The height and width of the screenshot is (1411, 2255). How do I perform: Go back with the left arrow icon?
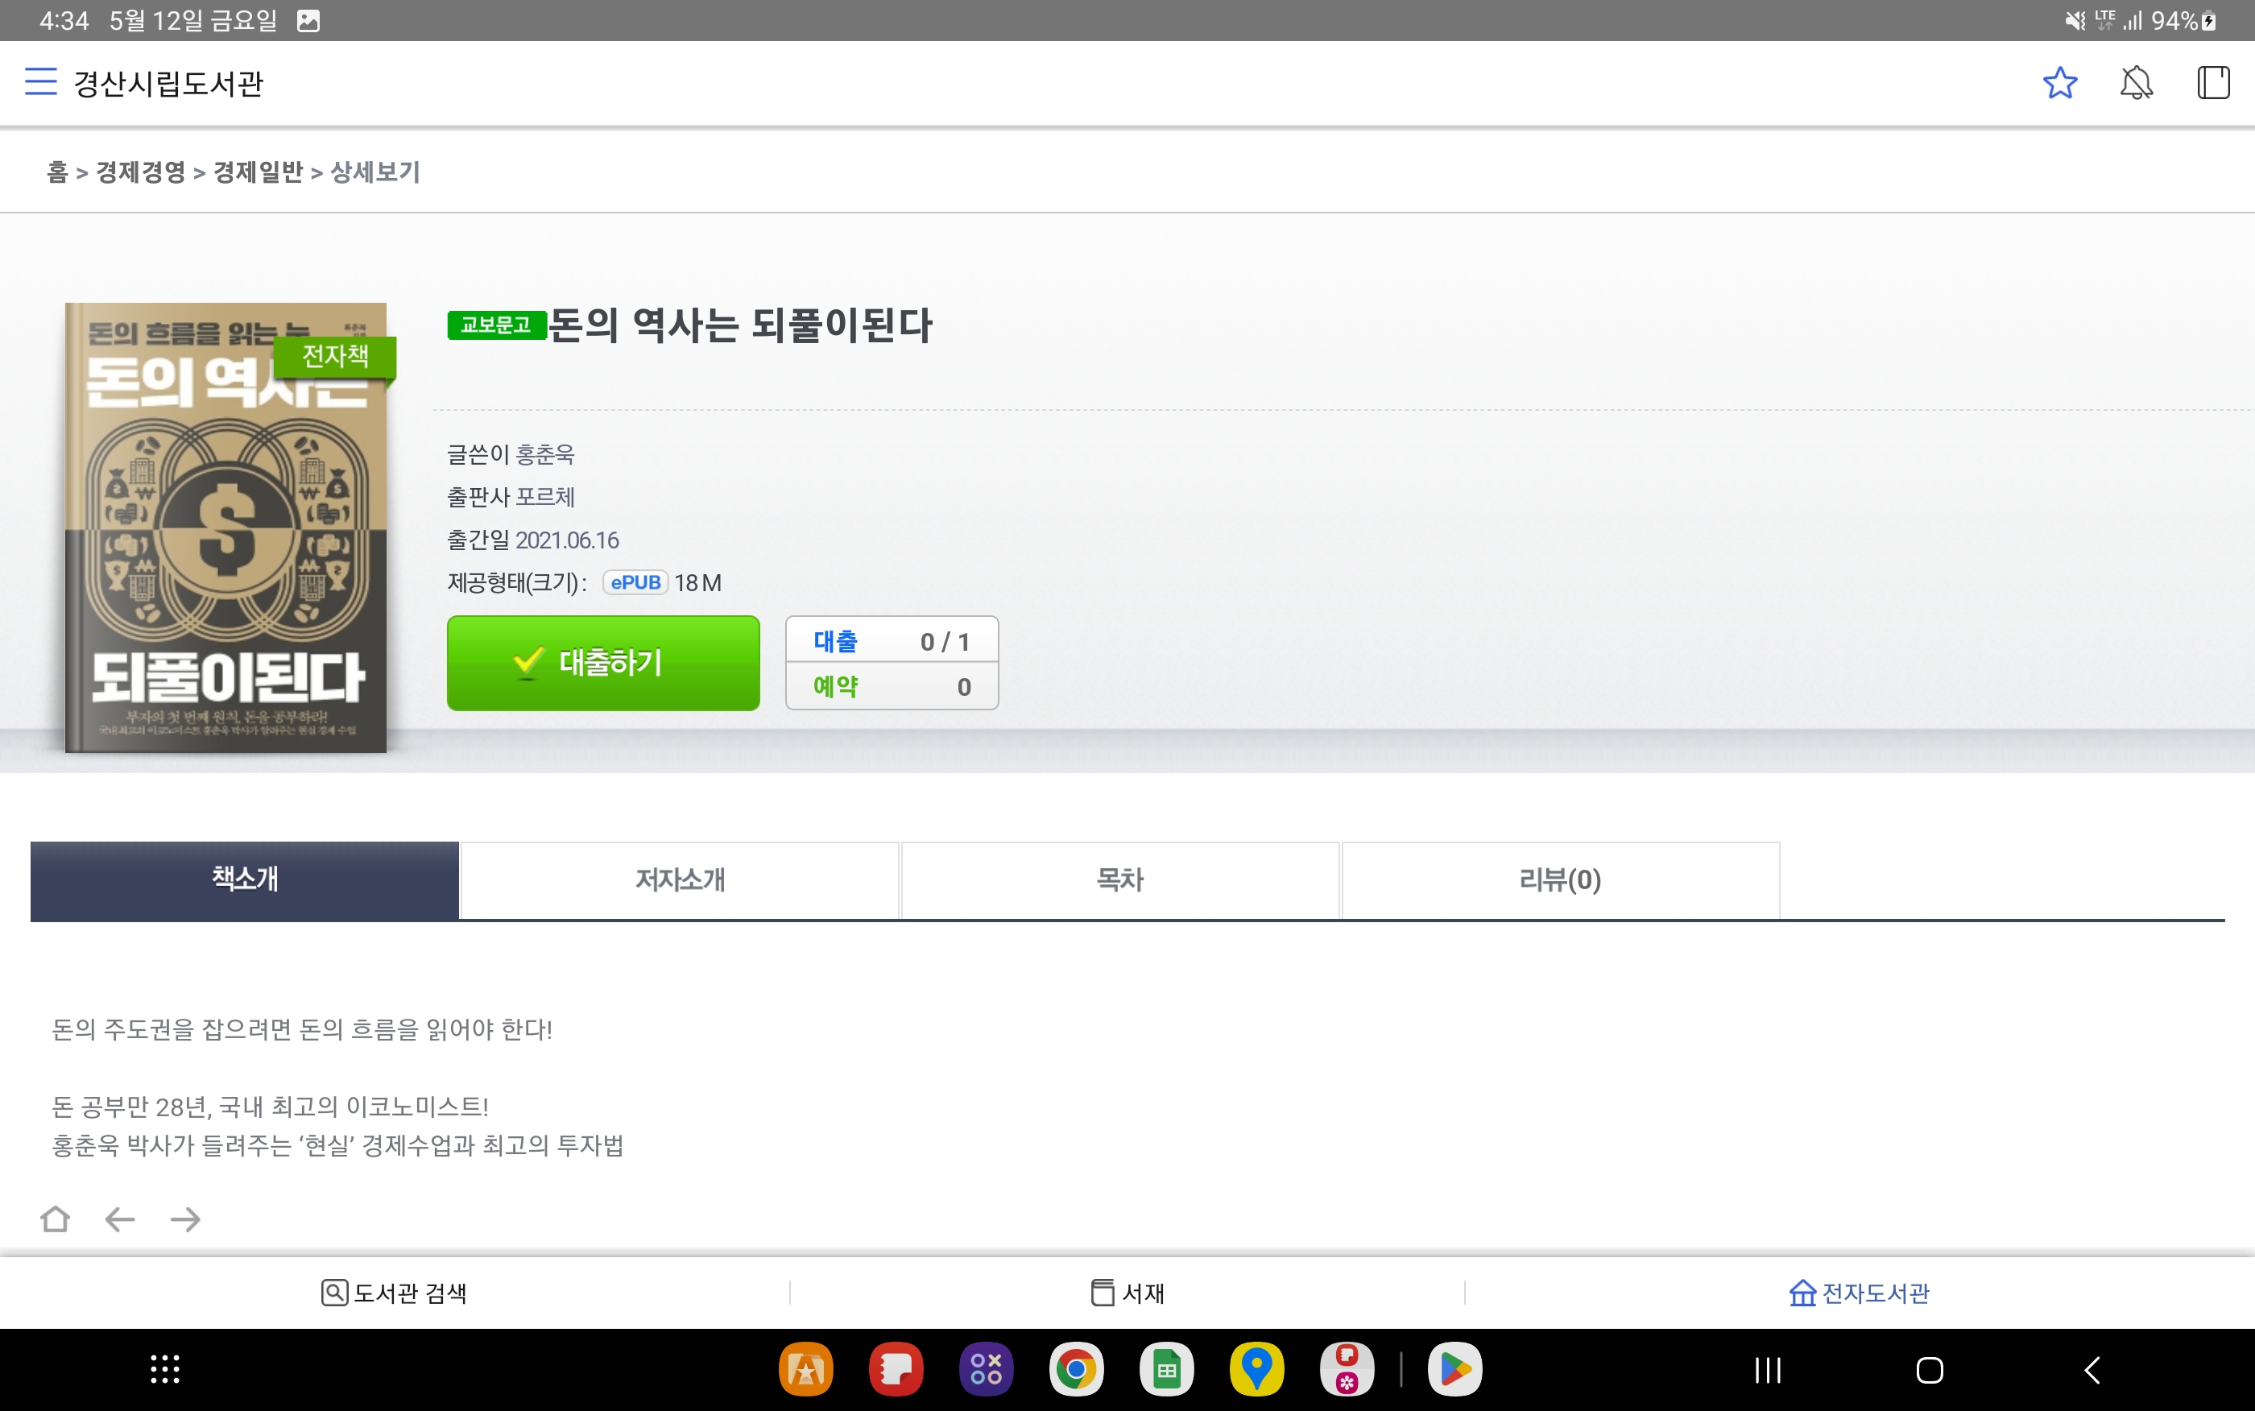[120, 1219]
